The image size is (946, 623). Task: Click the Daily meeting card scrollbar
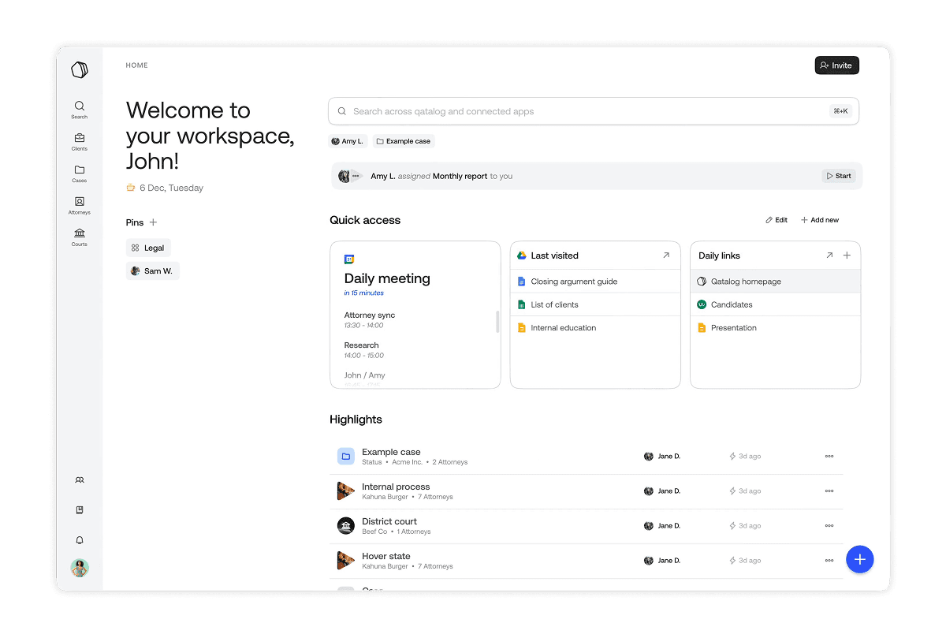pyautogui.click(x=497, y=322)
